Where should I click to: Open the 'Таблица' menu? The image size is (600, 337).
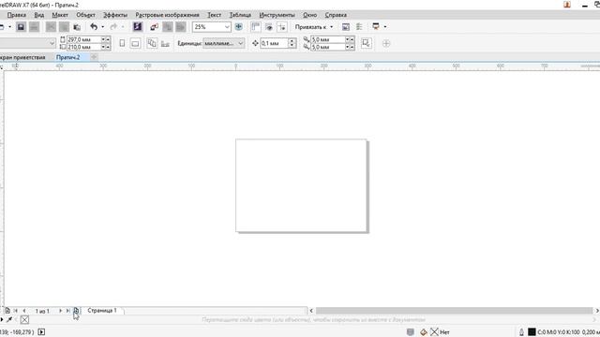[x=240, y=15]
